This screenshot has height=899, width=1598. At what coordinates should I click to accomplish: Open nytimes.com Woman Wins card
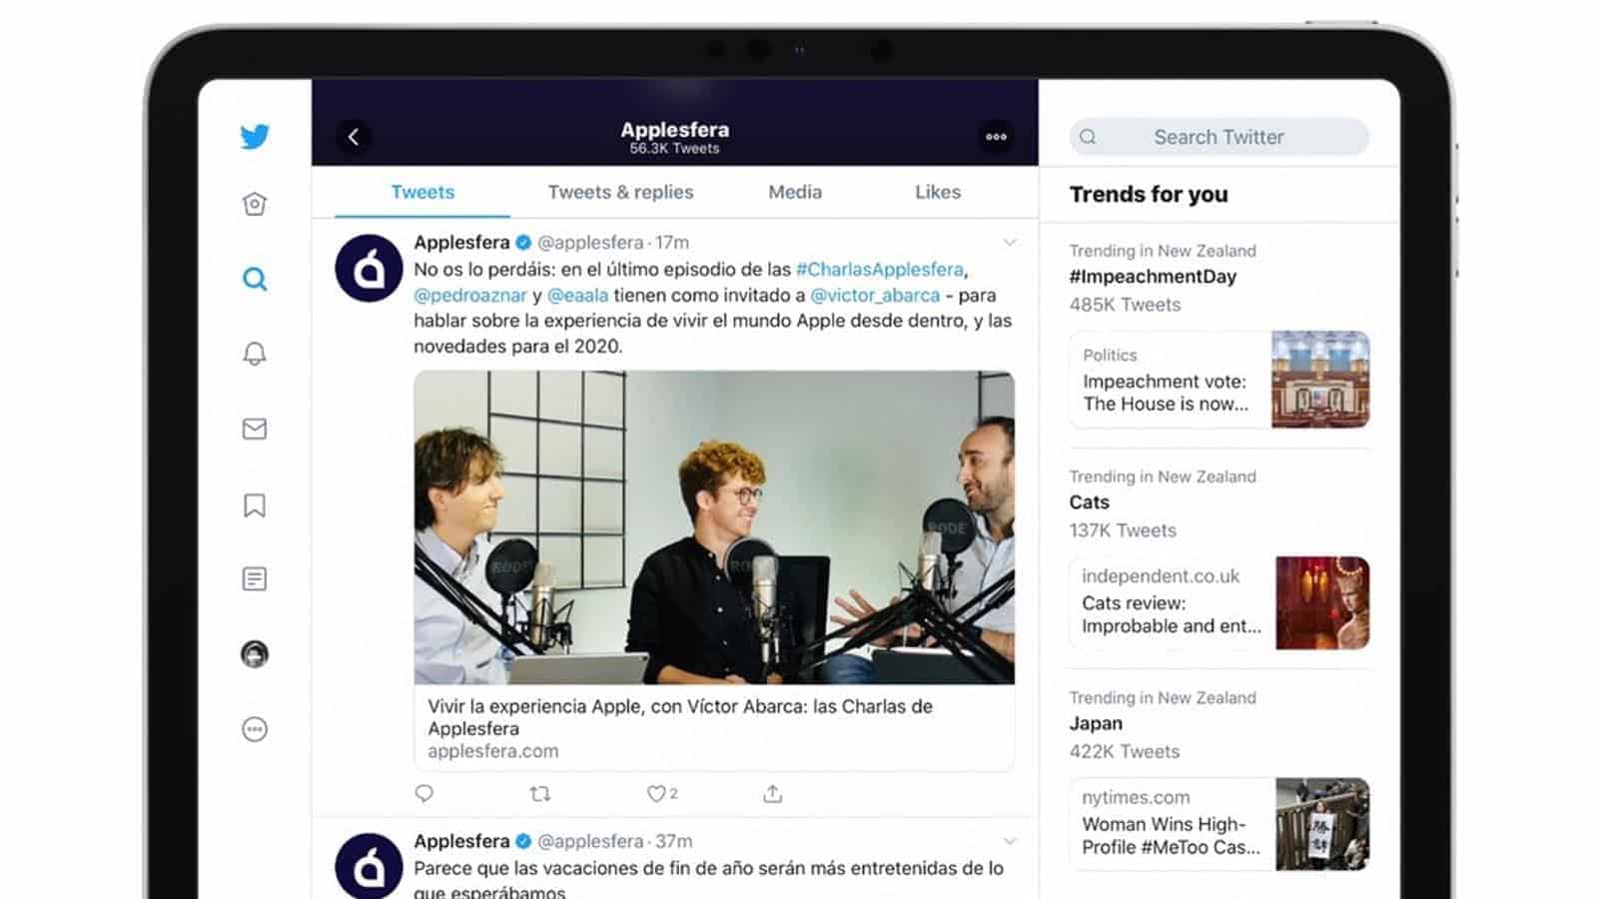[x=1219, y=824]
